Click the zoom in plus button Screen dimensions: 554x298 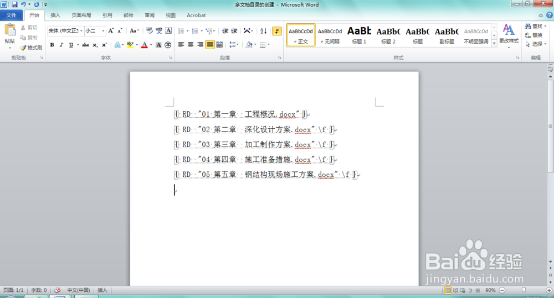548,290
